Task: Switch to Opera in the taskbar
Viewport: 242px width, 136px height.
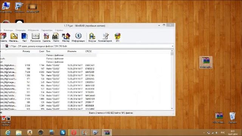Action: coord(74,133)
